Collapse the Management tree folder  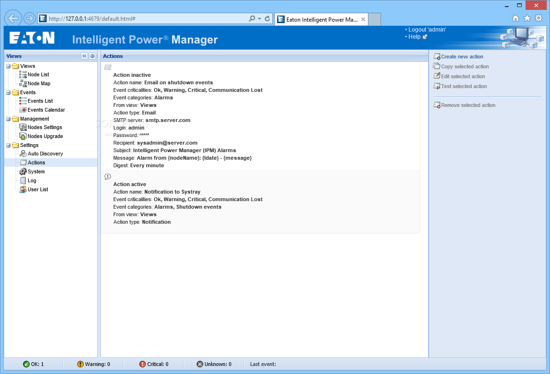click(8, 119)
